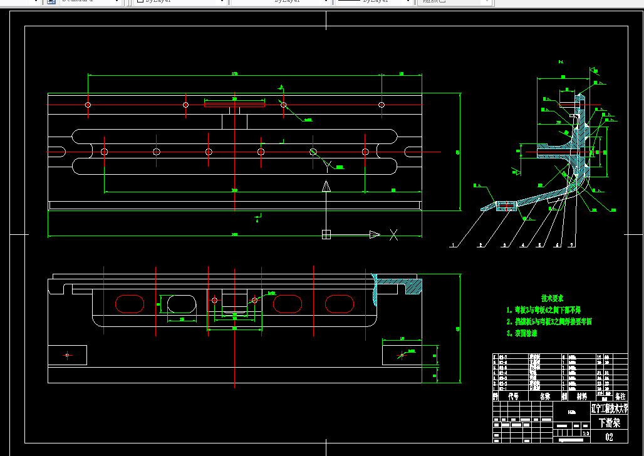The image size is (644, 456).
Task: Select the 备注 column header
Action: coord(620,396)
